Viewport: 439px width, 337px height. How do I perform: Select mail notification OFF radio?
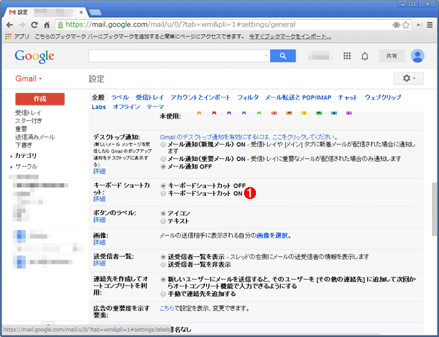(x=163, y=167)
